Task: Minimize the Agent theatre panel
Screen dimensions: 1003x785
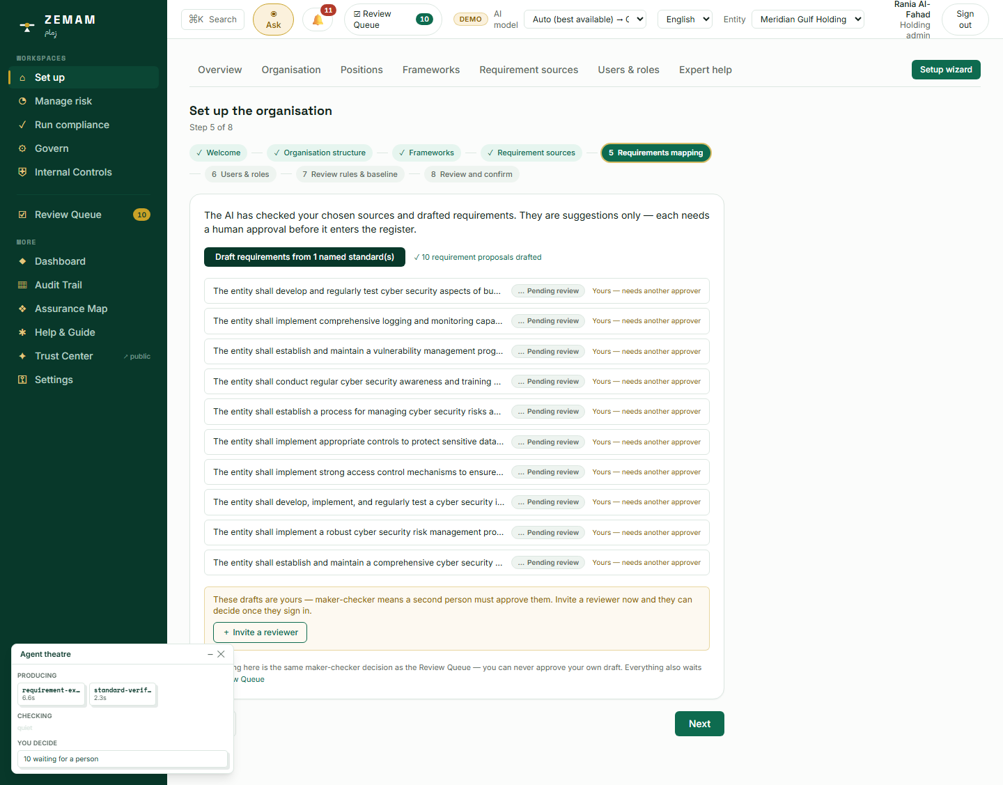Action: 210,654
